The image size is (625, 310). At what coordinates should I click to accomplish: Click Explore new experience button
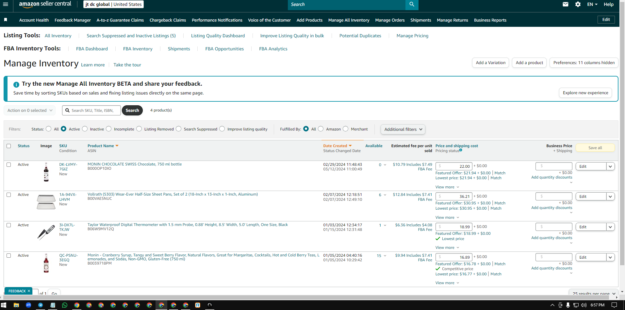[585, 93]
